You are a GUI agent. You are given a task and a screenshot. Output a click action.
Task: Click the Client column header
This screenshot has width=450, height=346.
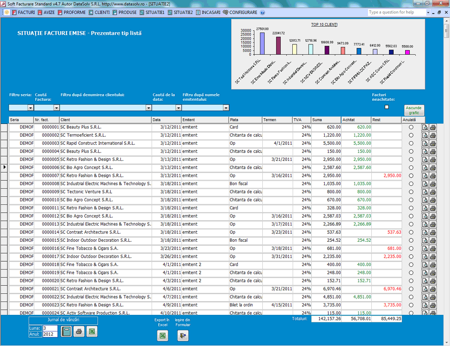(x=105, y=120)
